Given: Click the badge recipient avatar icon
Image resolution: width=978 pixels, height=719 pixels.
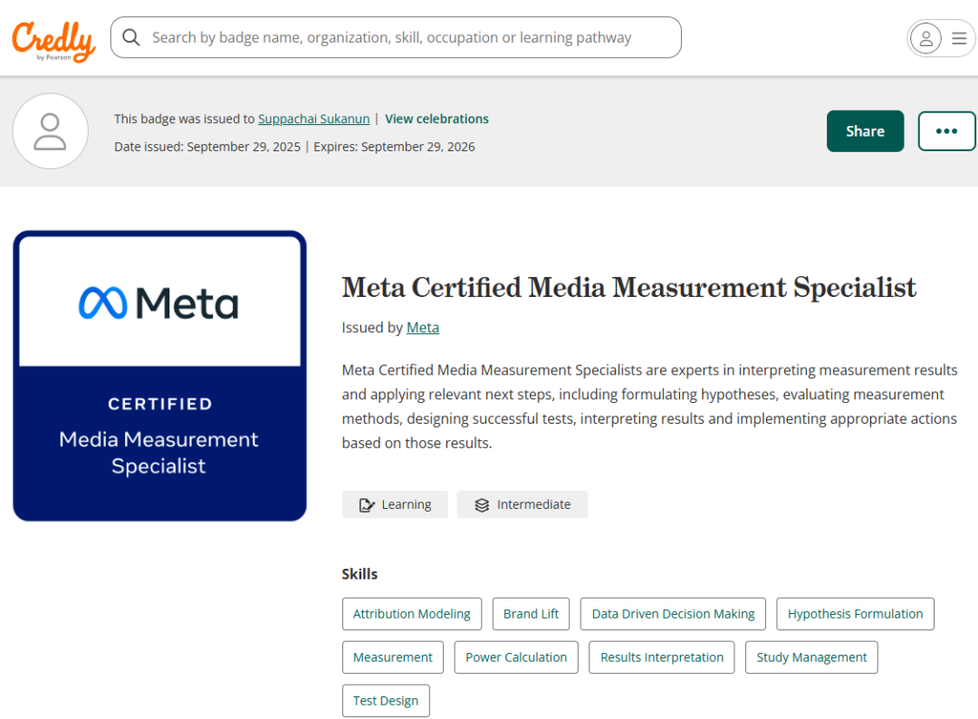Looking at the screenshot, I should [x=50, y=131].
